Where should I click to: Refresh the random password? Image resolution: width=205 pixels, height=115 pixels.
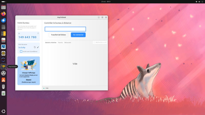point(35,47)
